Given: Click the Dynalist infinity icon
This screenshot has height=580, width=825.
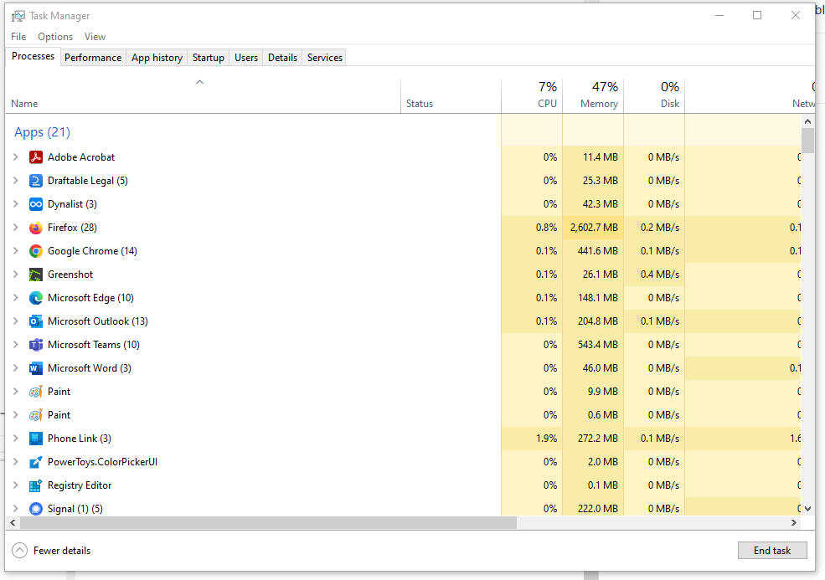Looking at the screenshot, I should (x=36, y=204).
